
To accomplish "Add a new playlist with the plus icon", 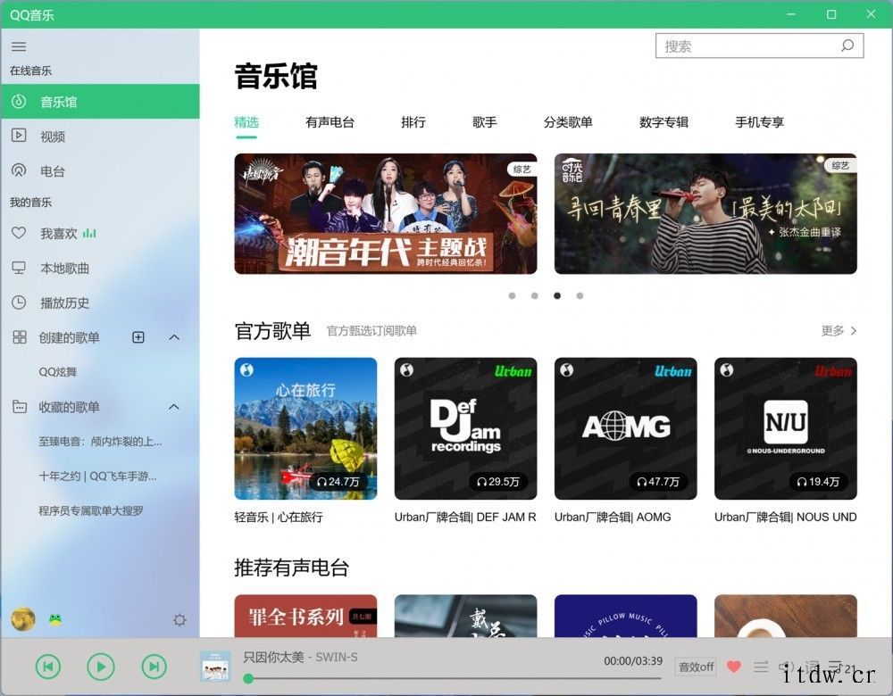I will pos(138,337).
